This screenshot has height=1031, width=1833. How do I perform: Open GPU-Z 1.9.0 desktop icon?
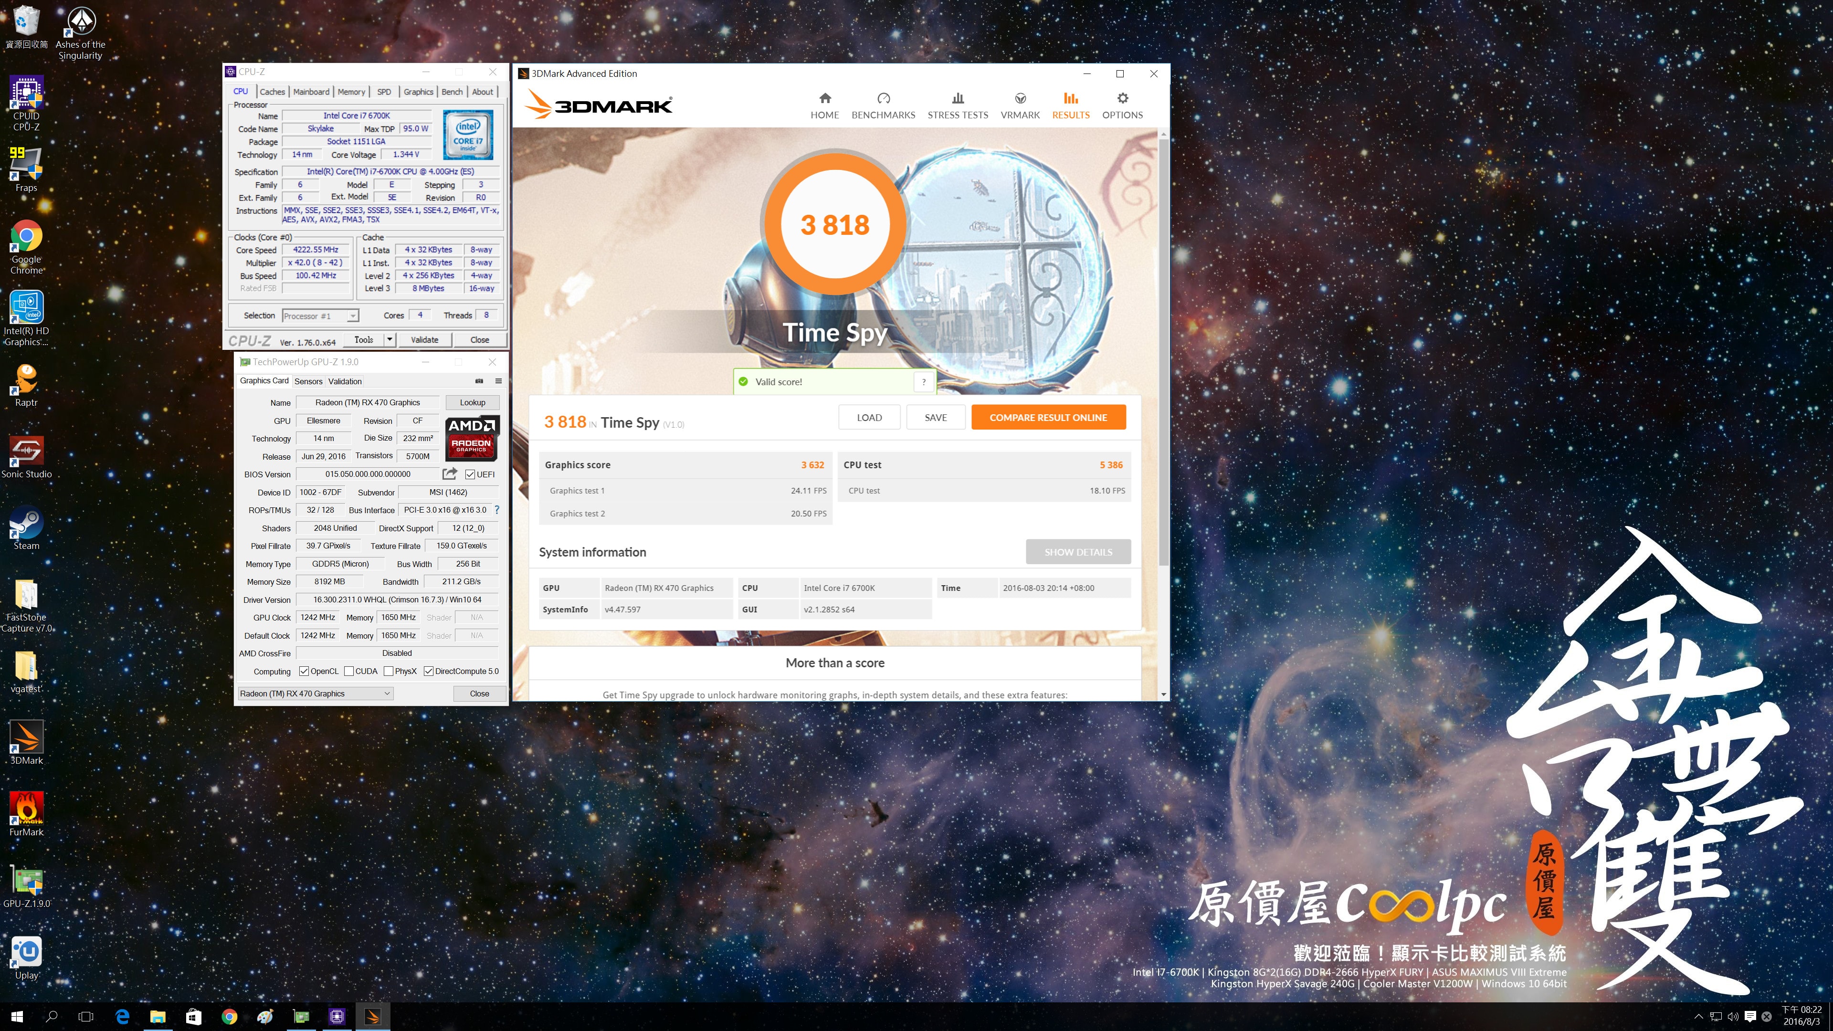(26, 886)
